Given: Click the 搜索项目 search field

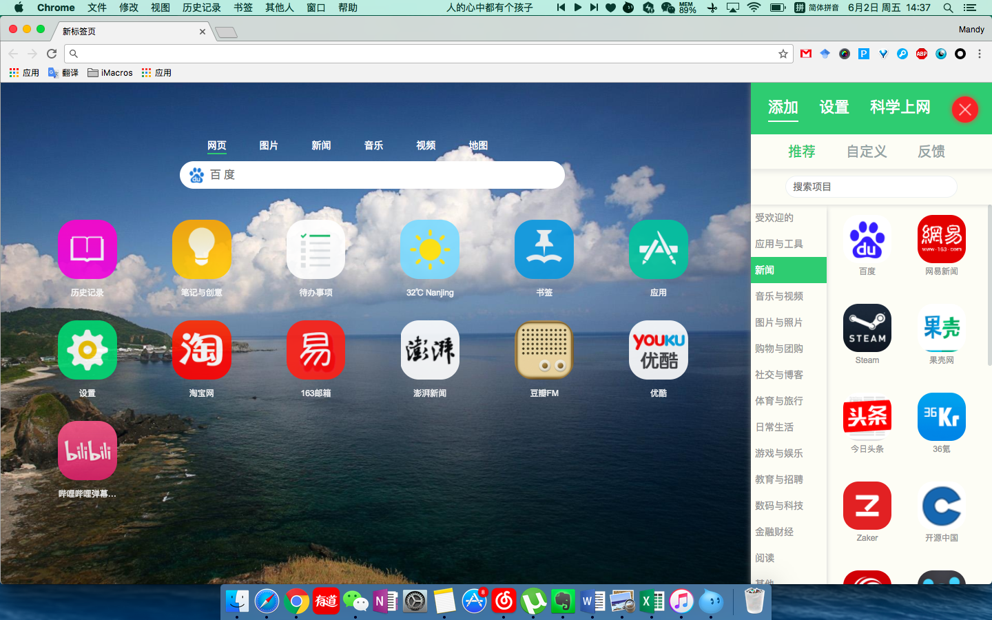Looking at the screenshot, I should click(x=871, y=187).
